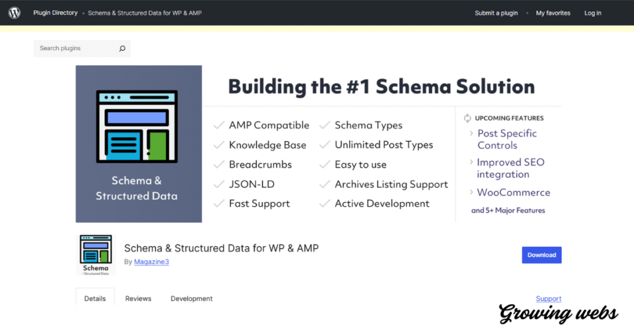
Task: Open the Support link
Action: 548,298
